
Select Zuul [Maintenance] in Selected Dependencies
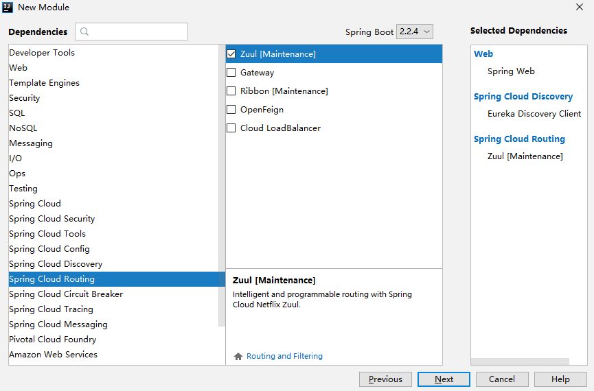click(x=525, y=156)
